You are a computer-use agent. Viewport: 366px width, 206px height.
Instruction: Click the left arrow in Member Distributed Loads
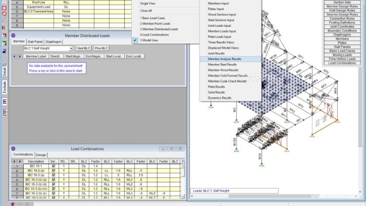click(14, 56)
